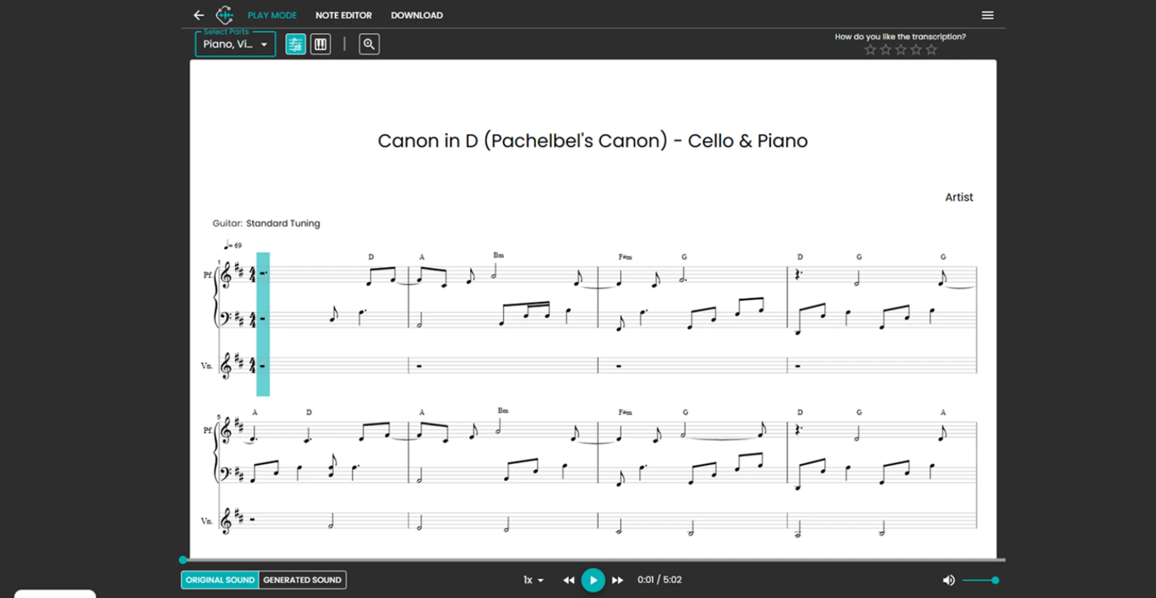Rate transcription five stars

(x=931, y=50)
